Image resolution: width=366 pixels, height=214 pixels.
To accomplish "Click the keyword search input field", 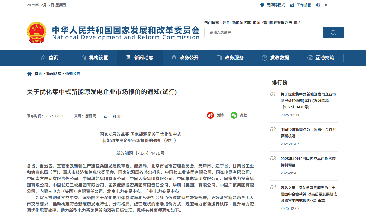I will pos(263,32).
